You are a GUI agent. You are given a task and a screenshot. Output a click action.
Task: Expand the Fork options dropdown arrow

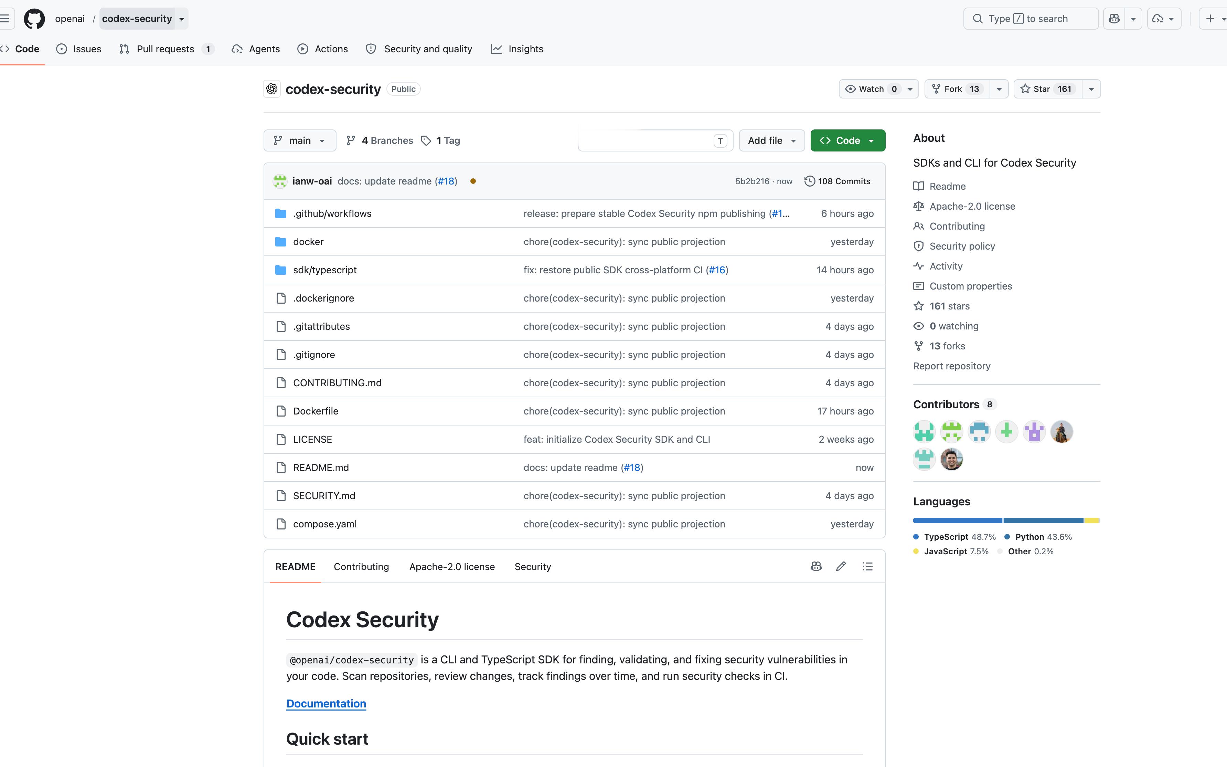pos(999,89)
